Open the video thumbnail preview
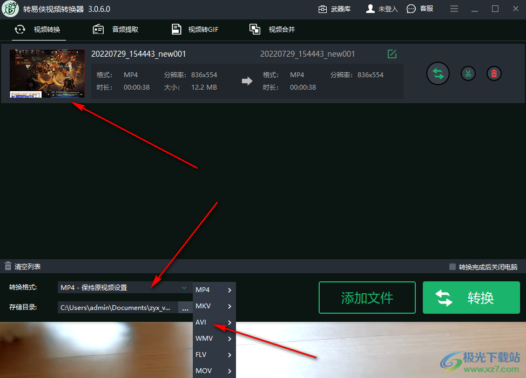This screenshot has width=526, height=378. pos(47,73)
